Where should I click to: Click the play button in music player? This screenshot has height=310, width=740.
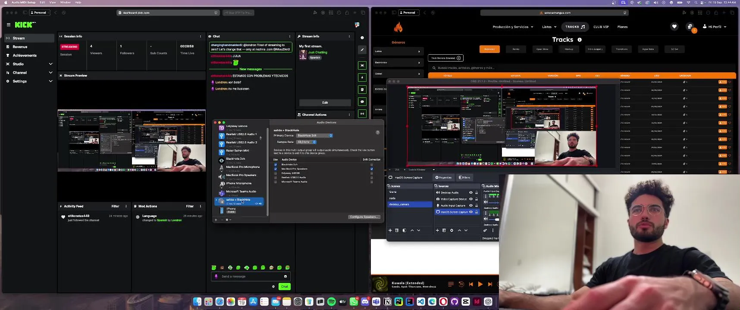[x=480, y=284]
